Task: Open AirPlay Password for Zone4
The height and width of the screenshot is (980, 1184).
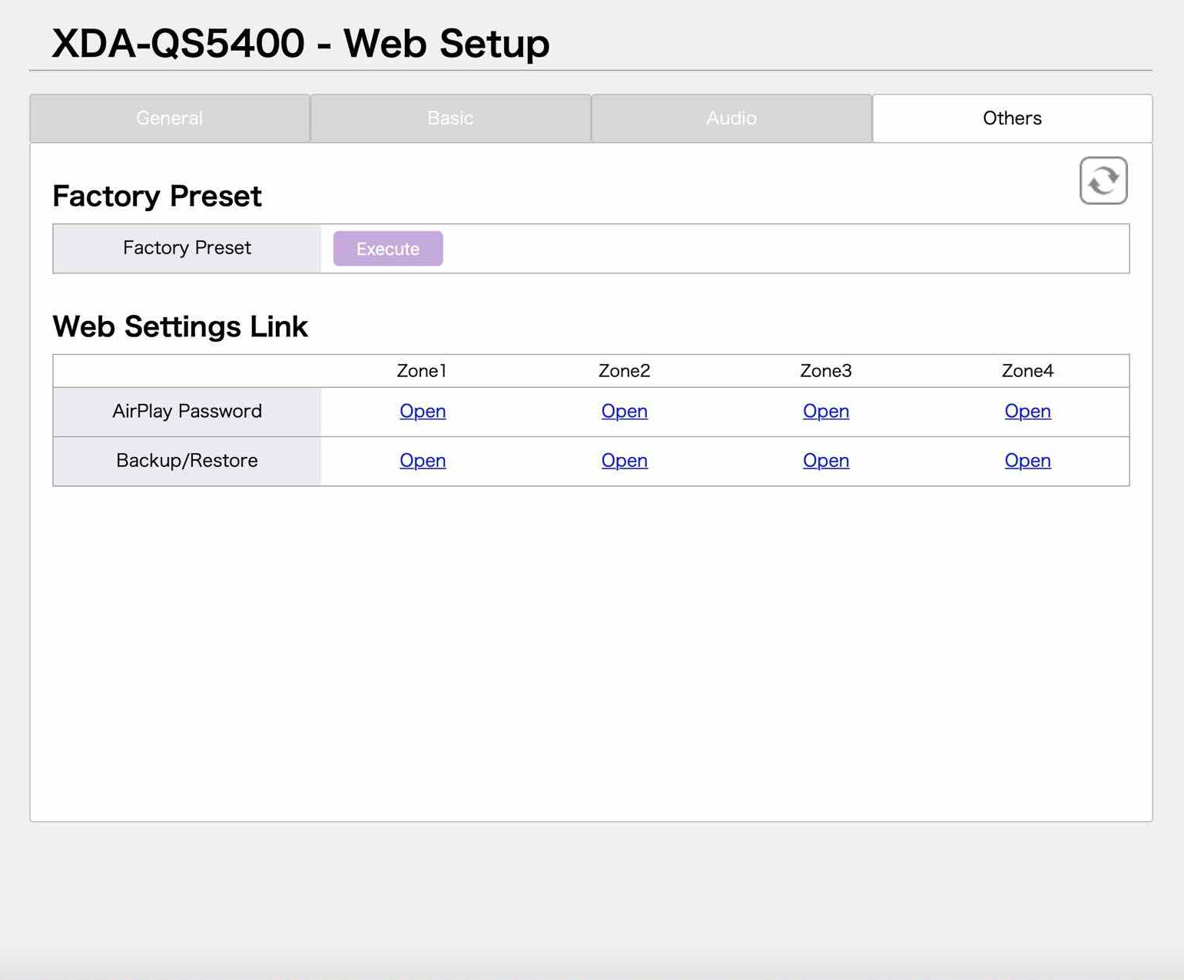Action: [x=1028, y=411]
